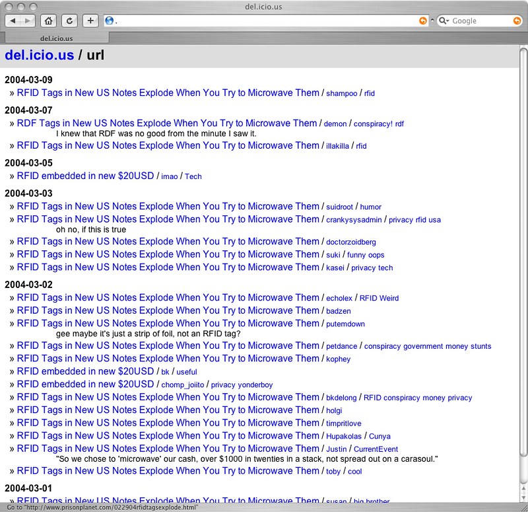Click the comment about strip of foil
528x512 pixels.
[x=148, y=334]
